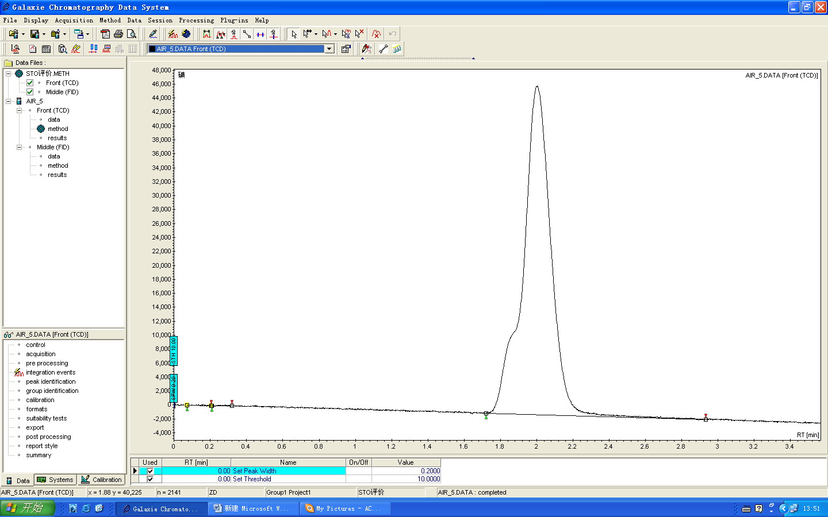Click the delete peak red X cursor icon
Image resolution: width=828 pixels, height=517 pixels.
[x=359, y=34]
